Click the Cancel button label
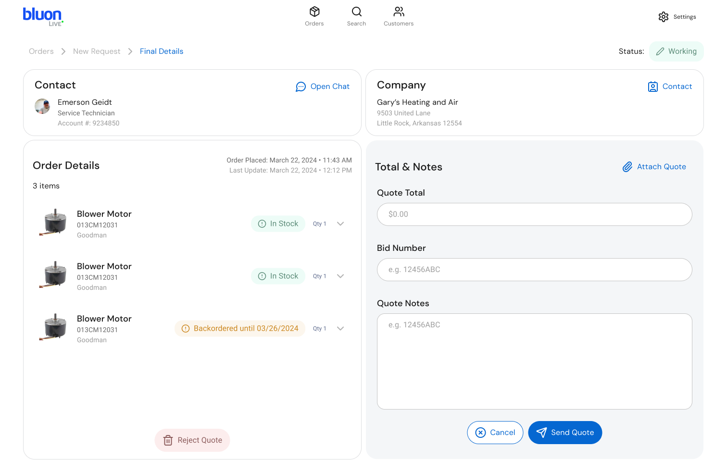Viewport: 727px width, 472px height. pos(502,433)
